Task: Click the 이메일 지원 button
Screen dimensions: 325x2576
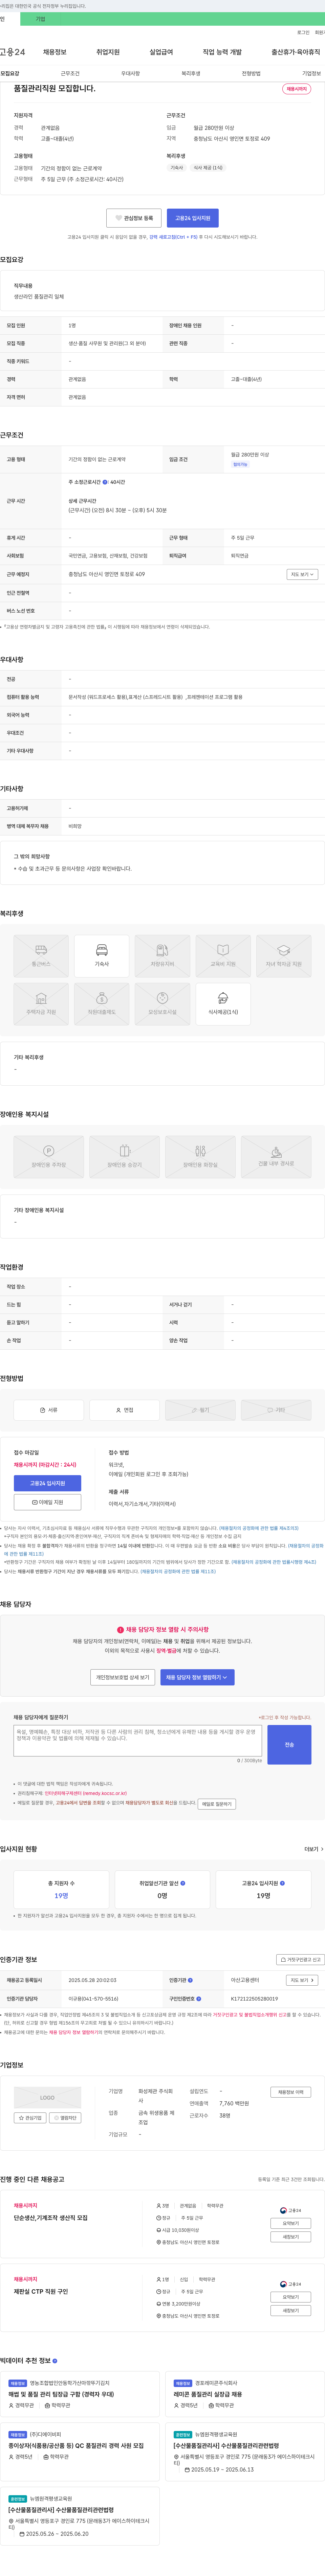Action: click(47, 1502)
